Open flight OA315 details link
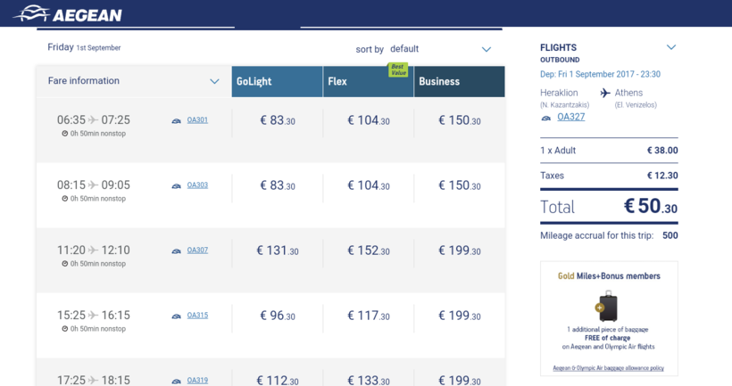 [197, 316]
